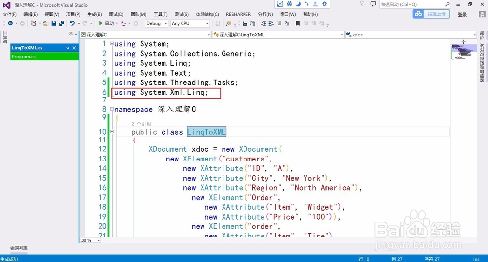
Task: Open the dropdown arrow next to 启动
Action: coord(117,23)
